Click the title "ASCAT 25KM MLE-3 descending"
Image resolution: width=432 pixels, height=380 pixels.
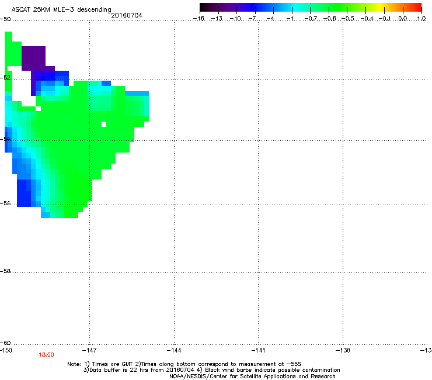coord(61,9)
